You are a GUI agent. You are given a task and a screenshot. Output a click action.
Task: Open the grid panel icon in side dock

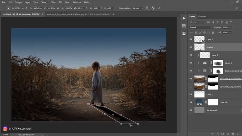[x=184, y=26]
